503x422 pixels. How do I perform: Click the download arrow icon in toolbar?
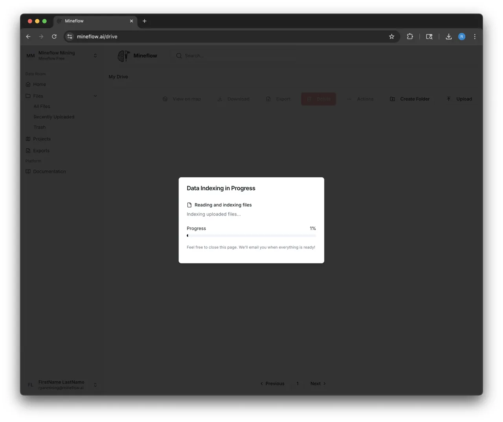(220, 99)
